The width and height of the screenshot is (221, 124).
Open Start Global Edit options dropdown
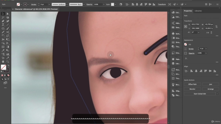tap(217, 94)
